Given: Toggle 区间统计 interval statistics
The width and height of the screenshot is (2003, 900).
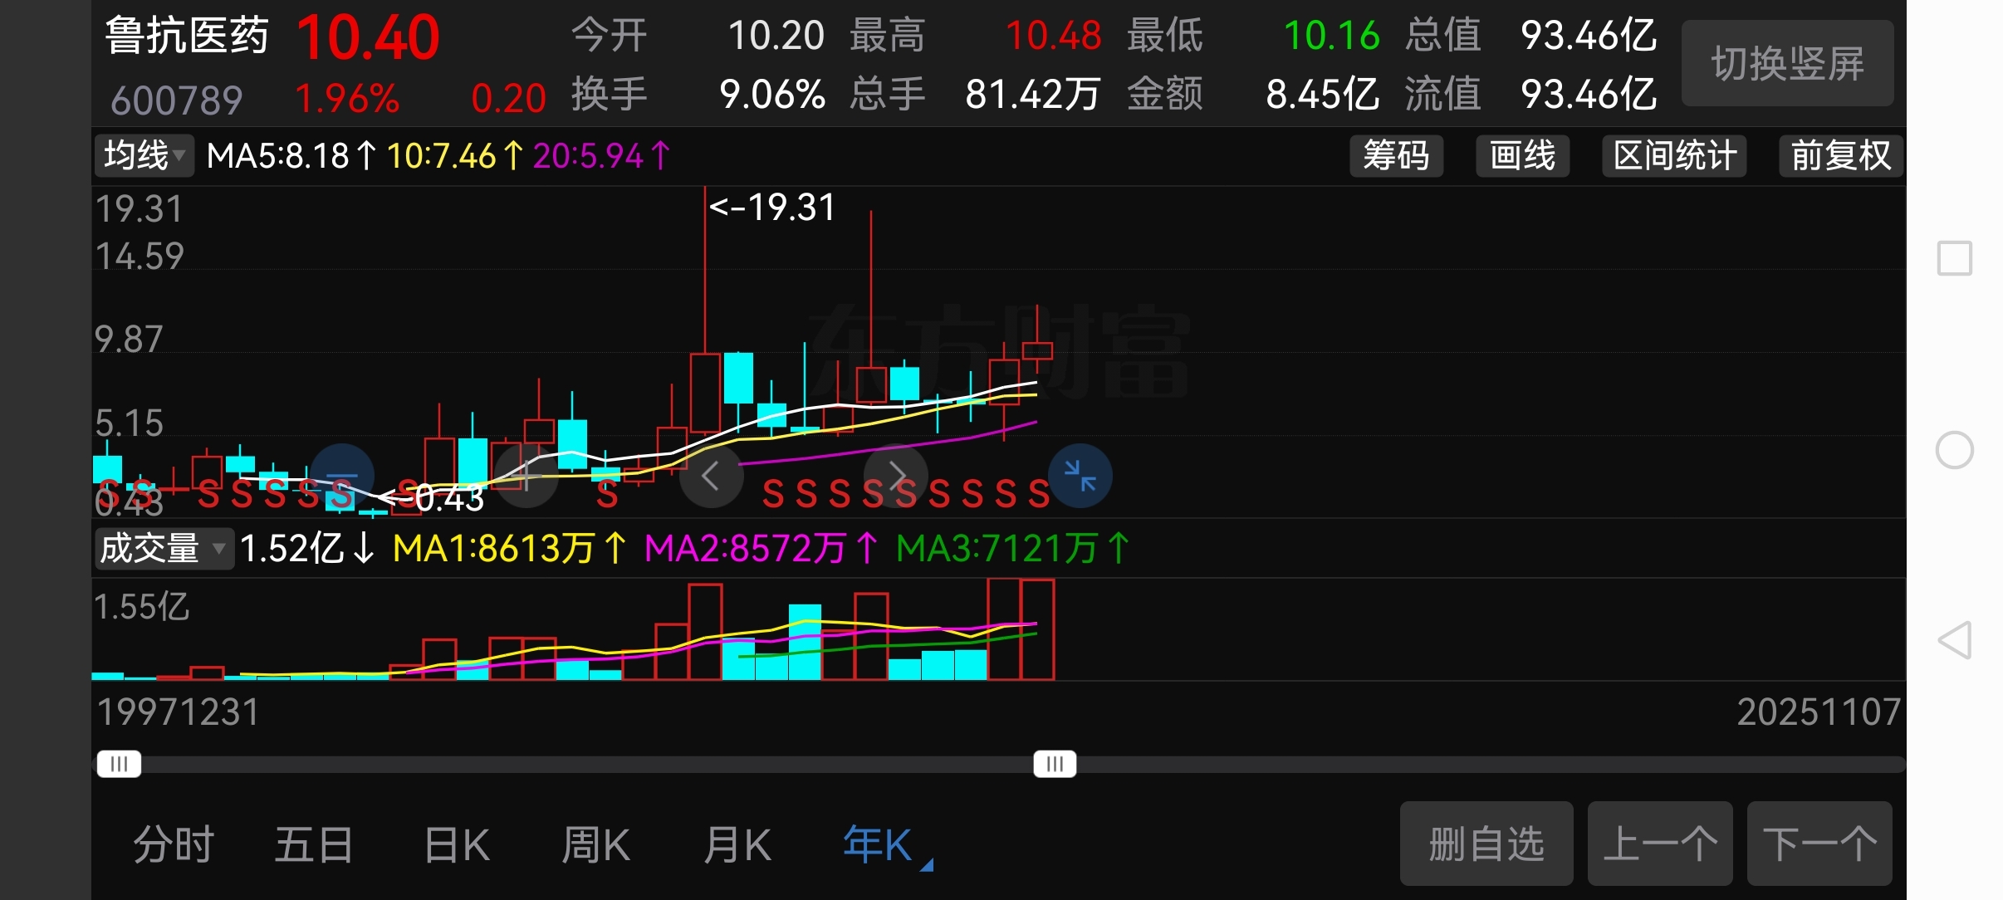Looking at the screenshot, I should [1674, 155].
